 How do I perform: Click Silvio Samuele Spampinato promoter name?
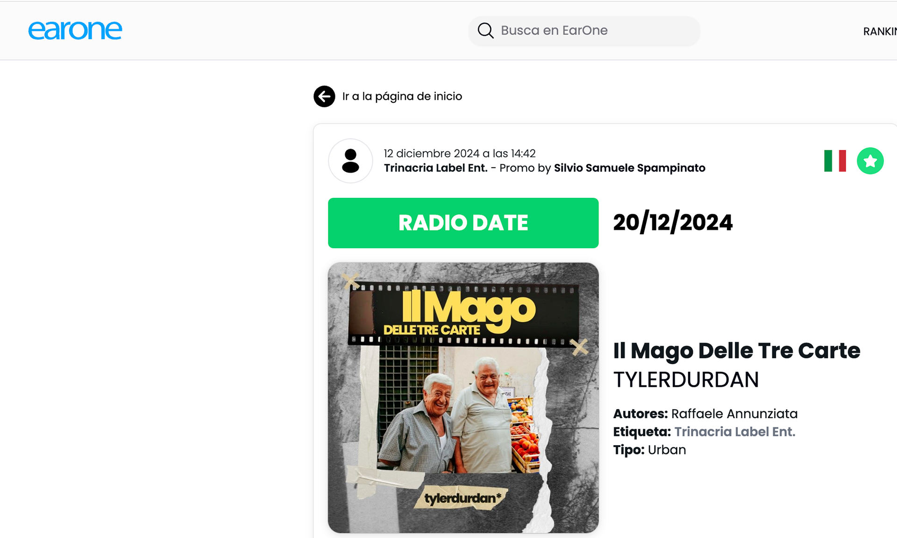point(629,168)
